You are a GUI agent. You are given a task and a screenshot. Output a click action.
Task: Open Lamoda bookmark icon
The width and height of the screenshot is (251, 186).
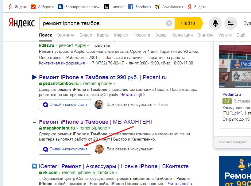(106, 7)
